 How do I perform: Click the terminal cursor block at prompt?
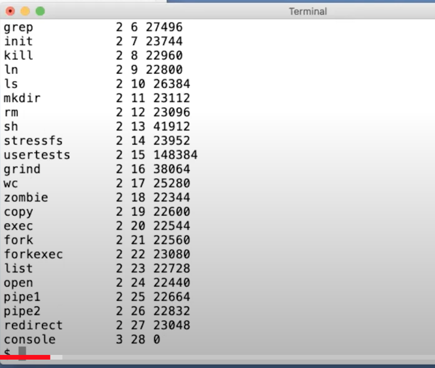(22, 352)
